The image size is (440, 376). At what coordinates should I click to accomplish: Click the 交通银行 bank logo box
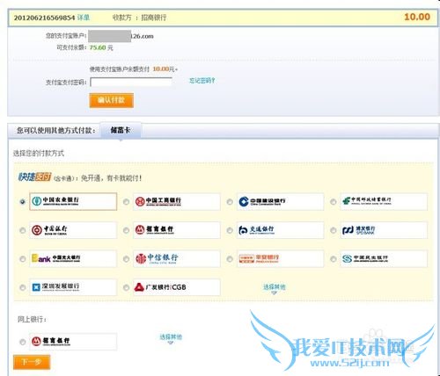click(x=280, y=230)
